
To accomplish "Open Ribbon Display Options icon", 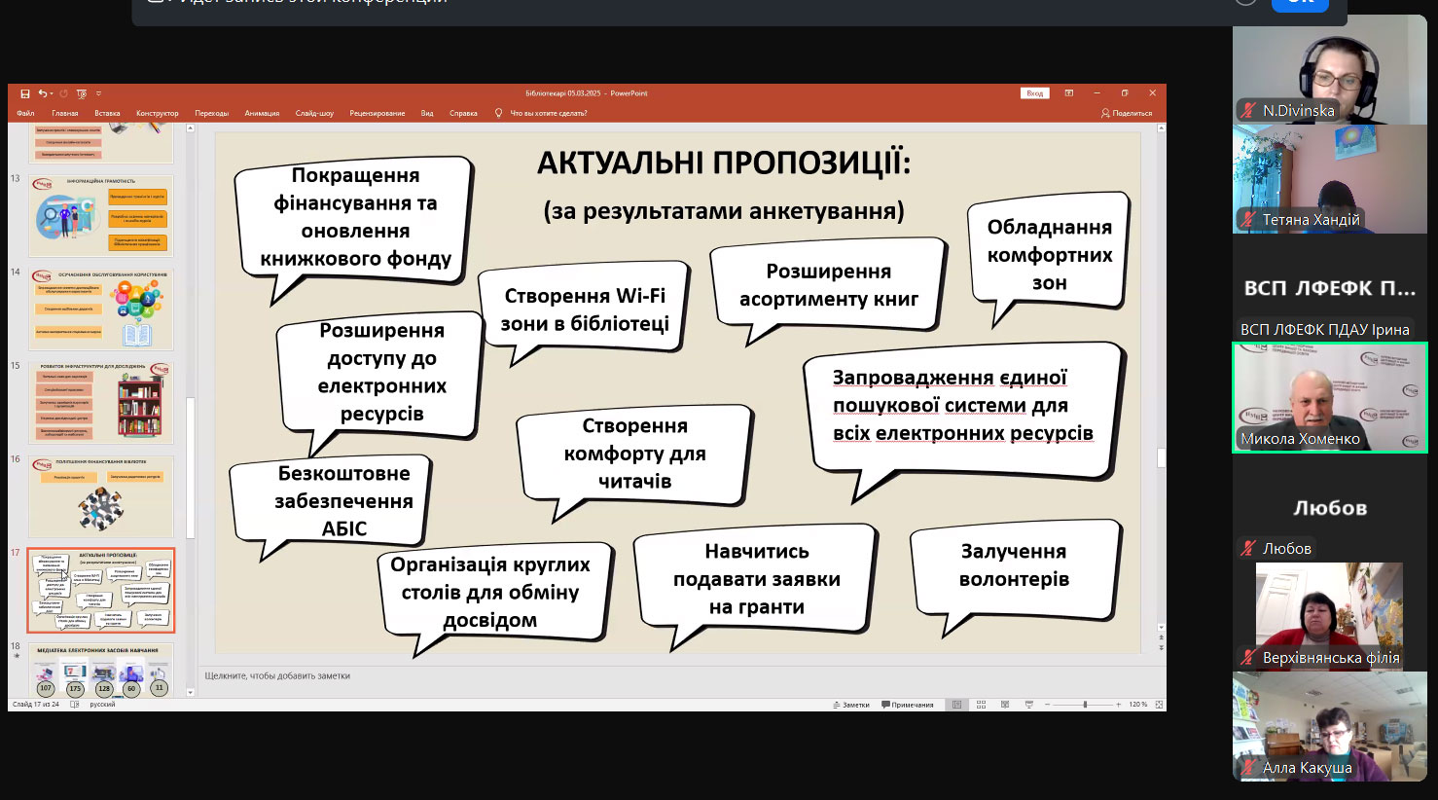I will point(1069,93).
